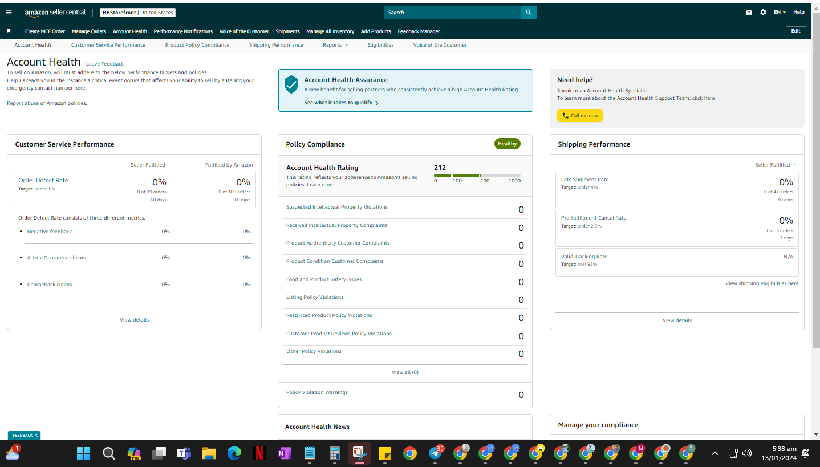The image size is (820, 467).
Task: Open Netflix from taskbar
Action: click(x=259, y=453)
